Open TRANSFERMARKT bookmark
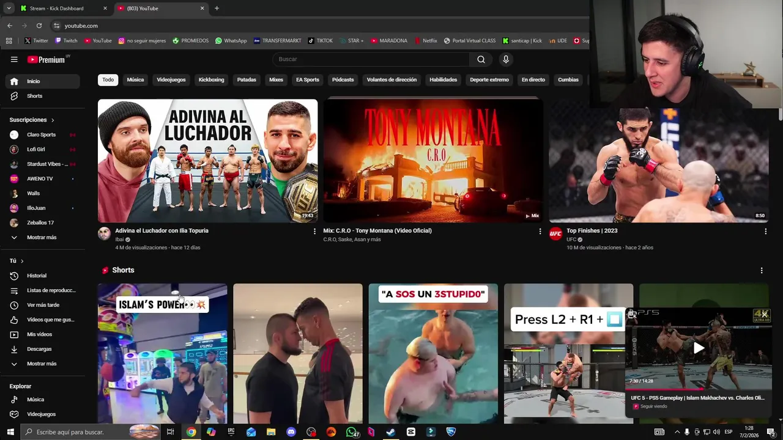Image resolution: width=783 pixels, height=440 pixels. 277,41
